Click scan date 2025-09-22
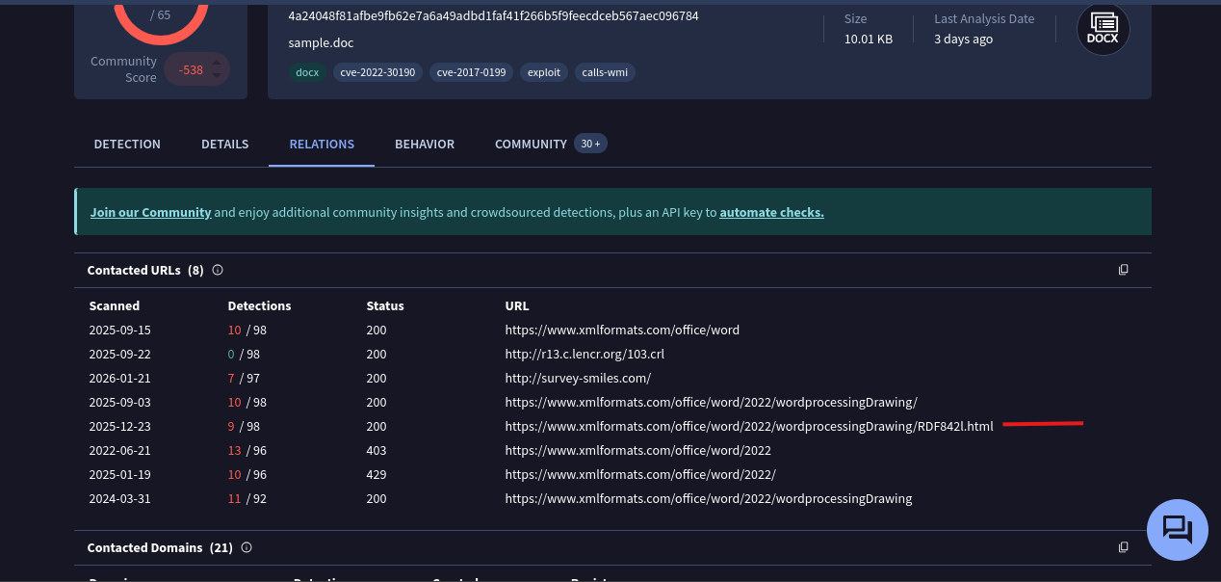Image resolution: width=1221 pixels, height=582 pixels. point(120,354)
